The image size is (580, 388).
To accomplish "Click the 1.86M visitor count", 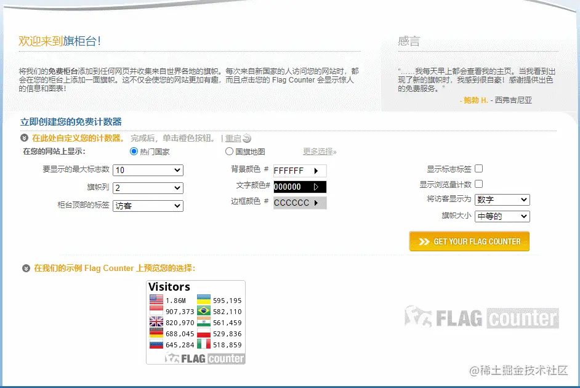I will click(x=175, y=301).
